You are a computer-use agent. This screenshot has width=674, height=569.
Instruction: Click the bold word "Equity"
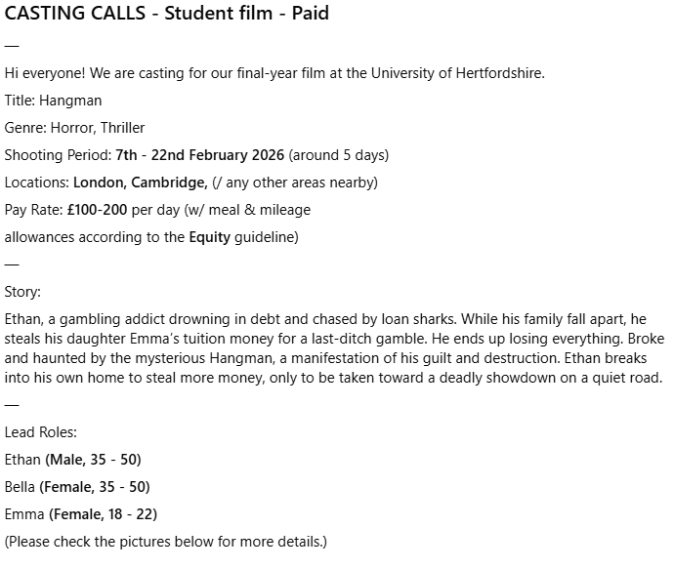[x=210, y=237]
